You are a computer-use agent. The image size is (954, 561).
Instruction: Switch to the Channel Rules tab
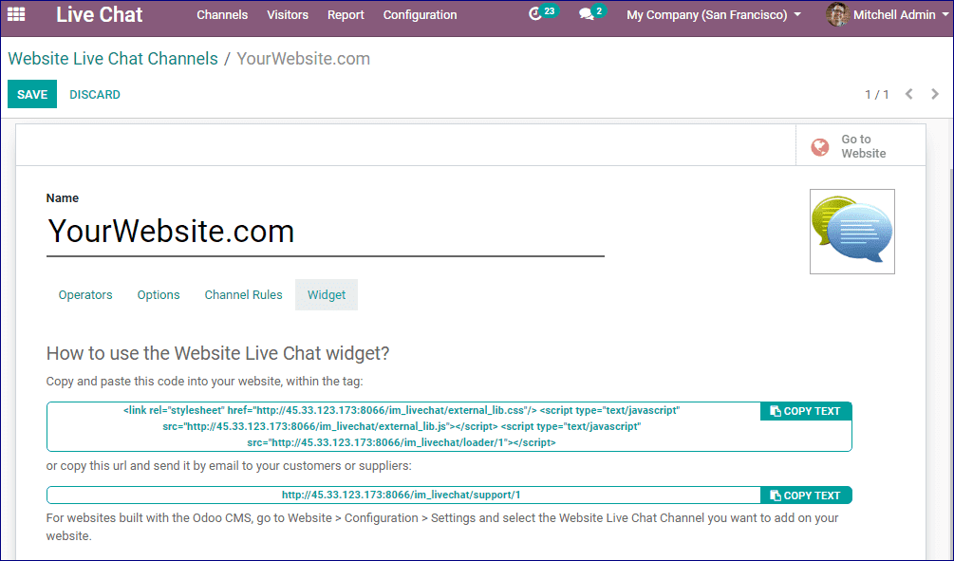pos(243,295)
